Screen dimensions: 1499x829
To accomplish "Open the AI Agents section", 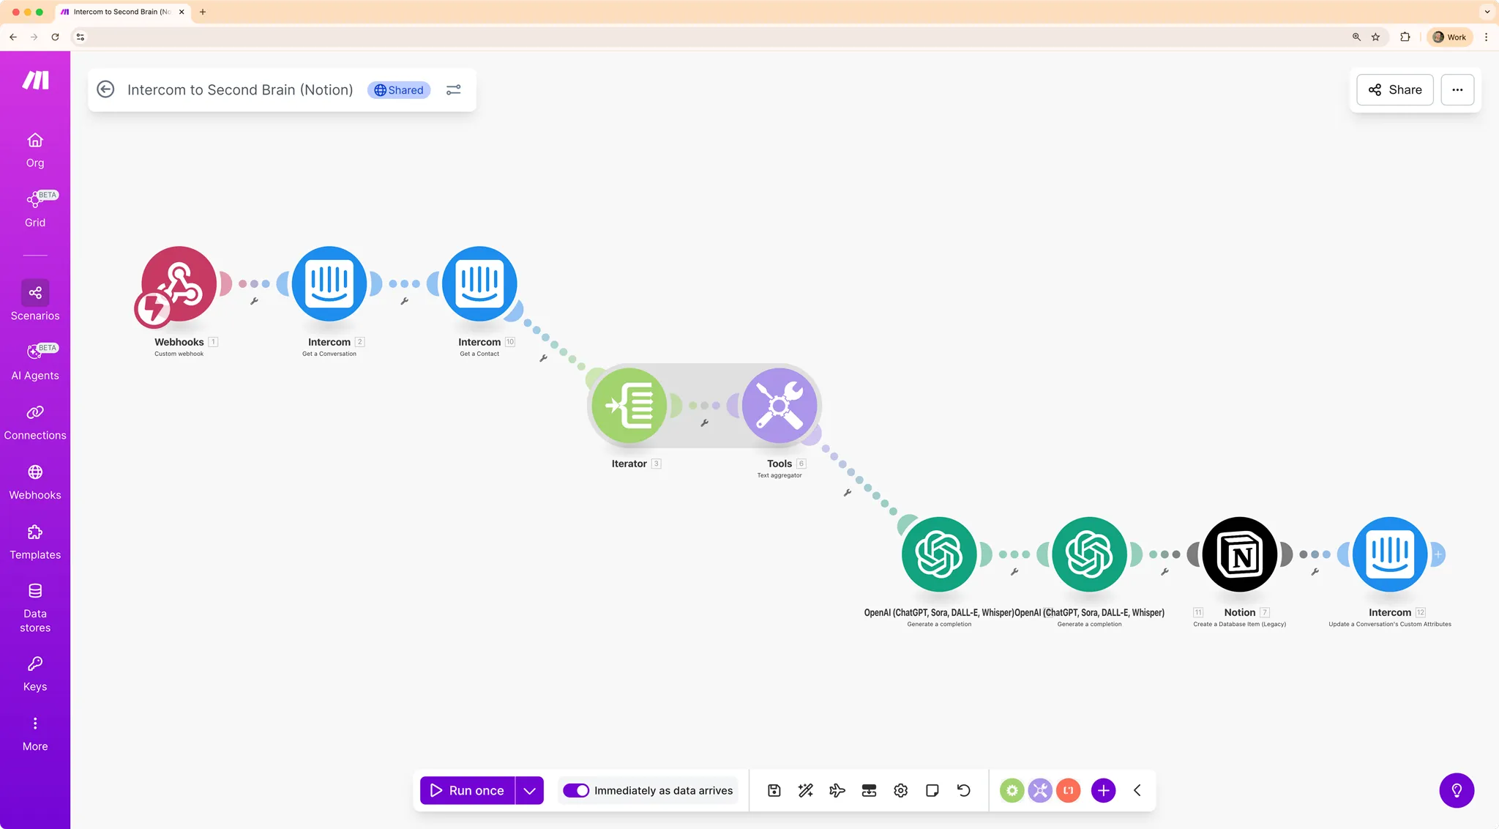I will click(x=34, y=359).
